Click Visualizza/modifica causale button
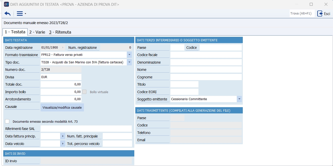This screenshot has width=333, height=166. 62,107
